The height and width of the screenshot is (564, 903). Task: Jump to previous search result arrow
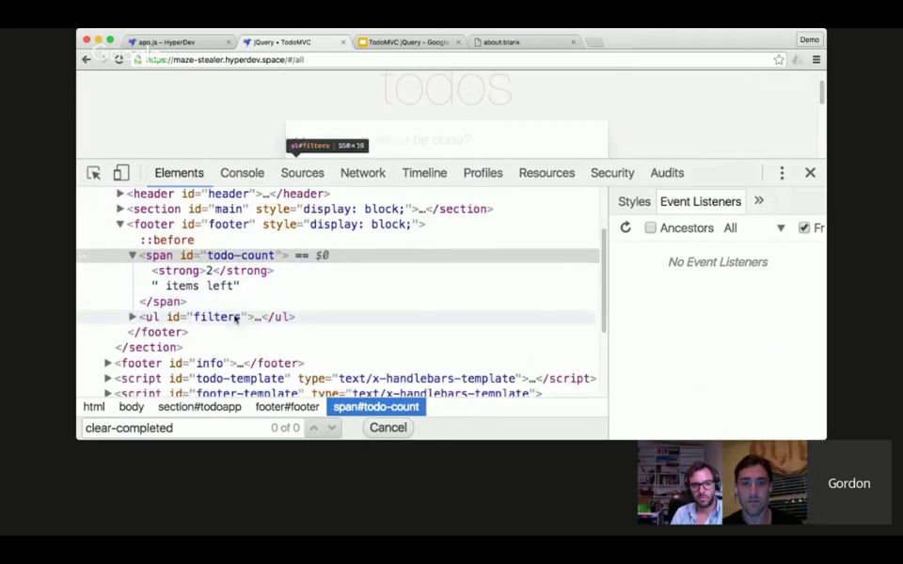(x=314, y=428)
